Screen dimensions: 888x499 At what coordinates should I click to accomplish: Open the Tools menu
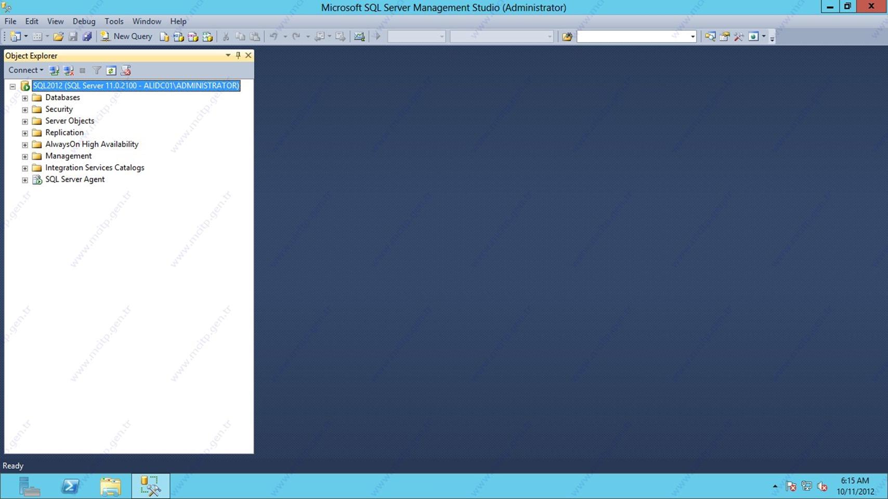pyautogui.click(x=114, y=21)
